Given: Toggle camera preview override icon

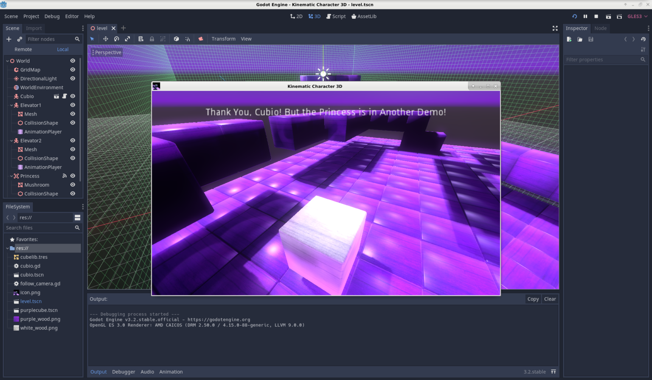Looking at the screenshot, I should 201,39.
